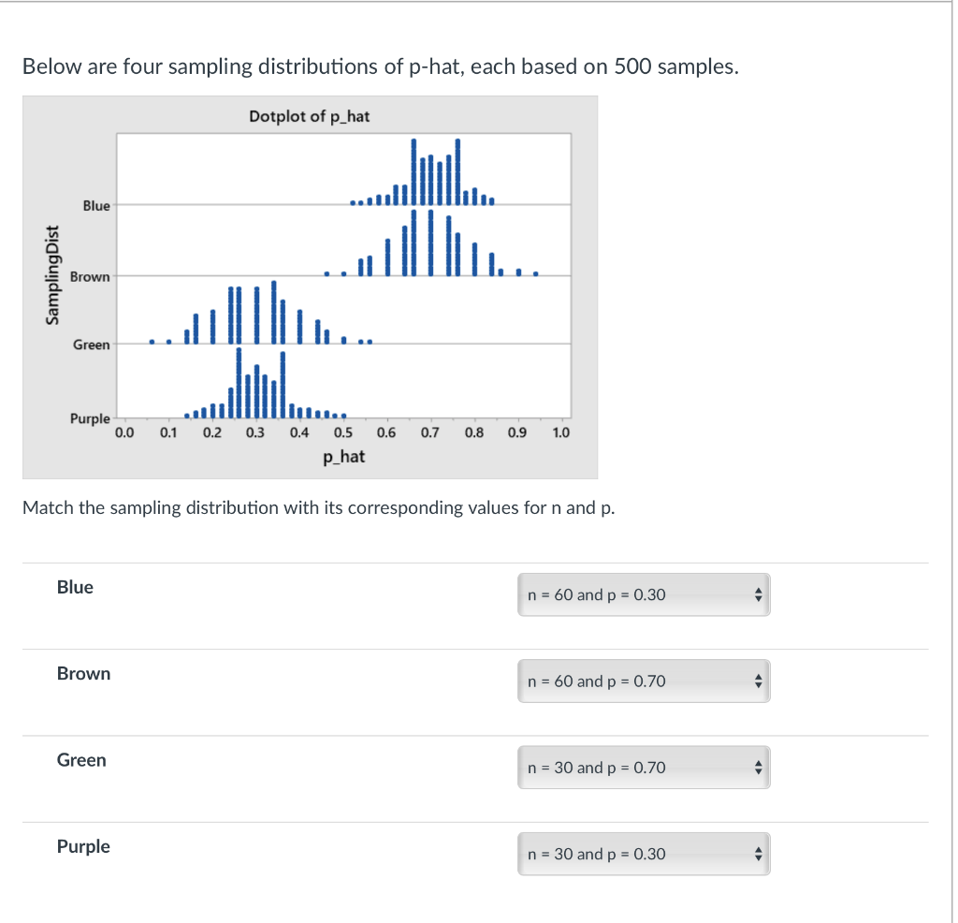Open the dropdown next to Brown
Image resolution: width=958 pixels, height=923 pixels.
[x=643, y=681]
